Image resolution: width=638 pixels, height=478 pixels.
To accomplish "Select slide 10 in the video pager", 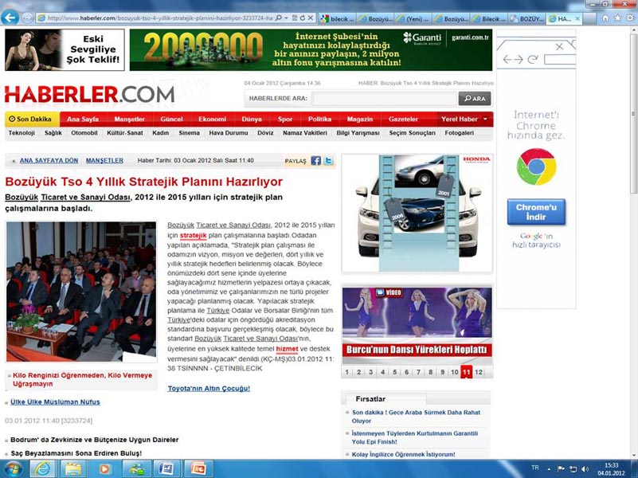I will 455,372.
